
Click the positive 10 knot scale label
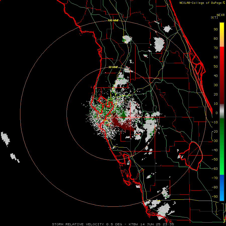216,104
